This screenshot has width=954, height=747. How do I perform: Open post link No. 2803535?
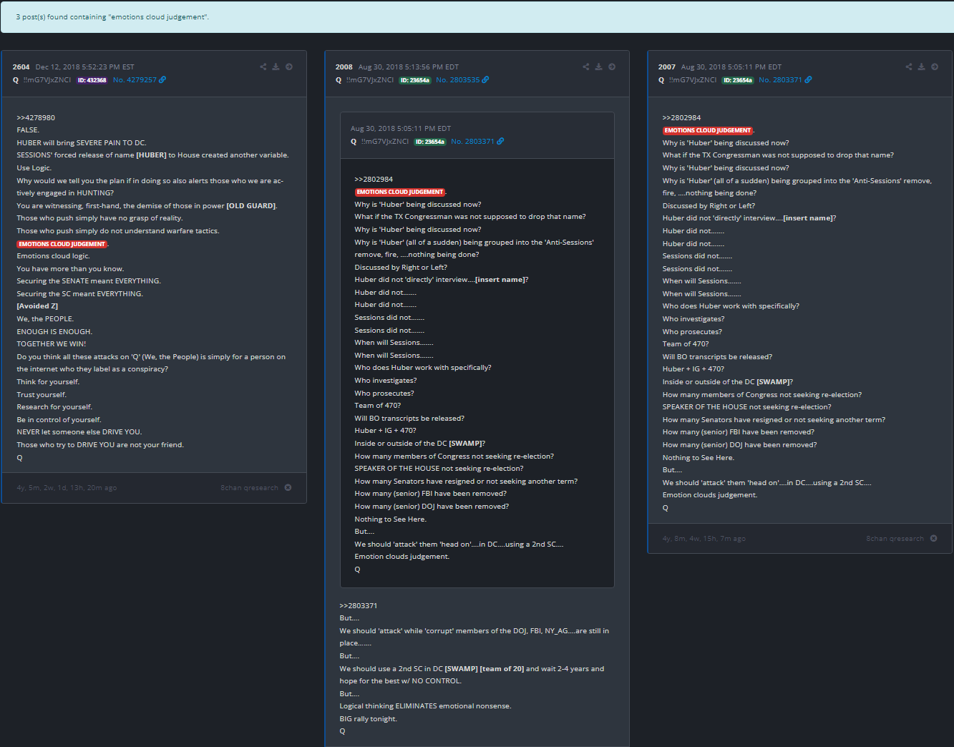click(458, 79)
